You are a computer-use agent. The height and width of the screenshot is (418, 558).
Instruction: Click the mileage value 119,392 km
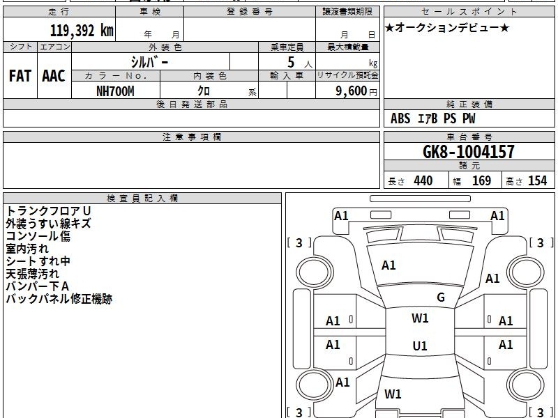82,30
